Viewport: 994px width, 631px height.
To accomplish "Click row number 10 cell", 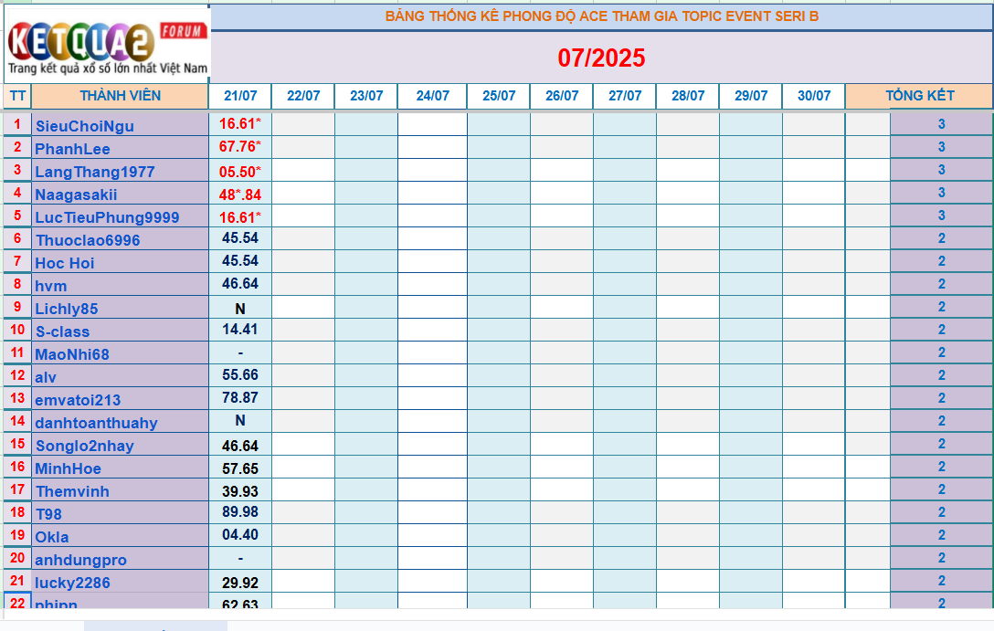I will (17, 330).
